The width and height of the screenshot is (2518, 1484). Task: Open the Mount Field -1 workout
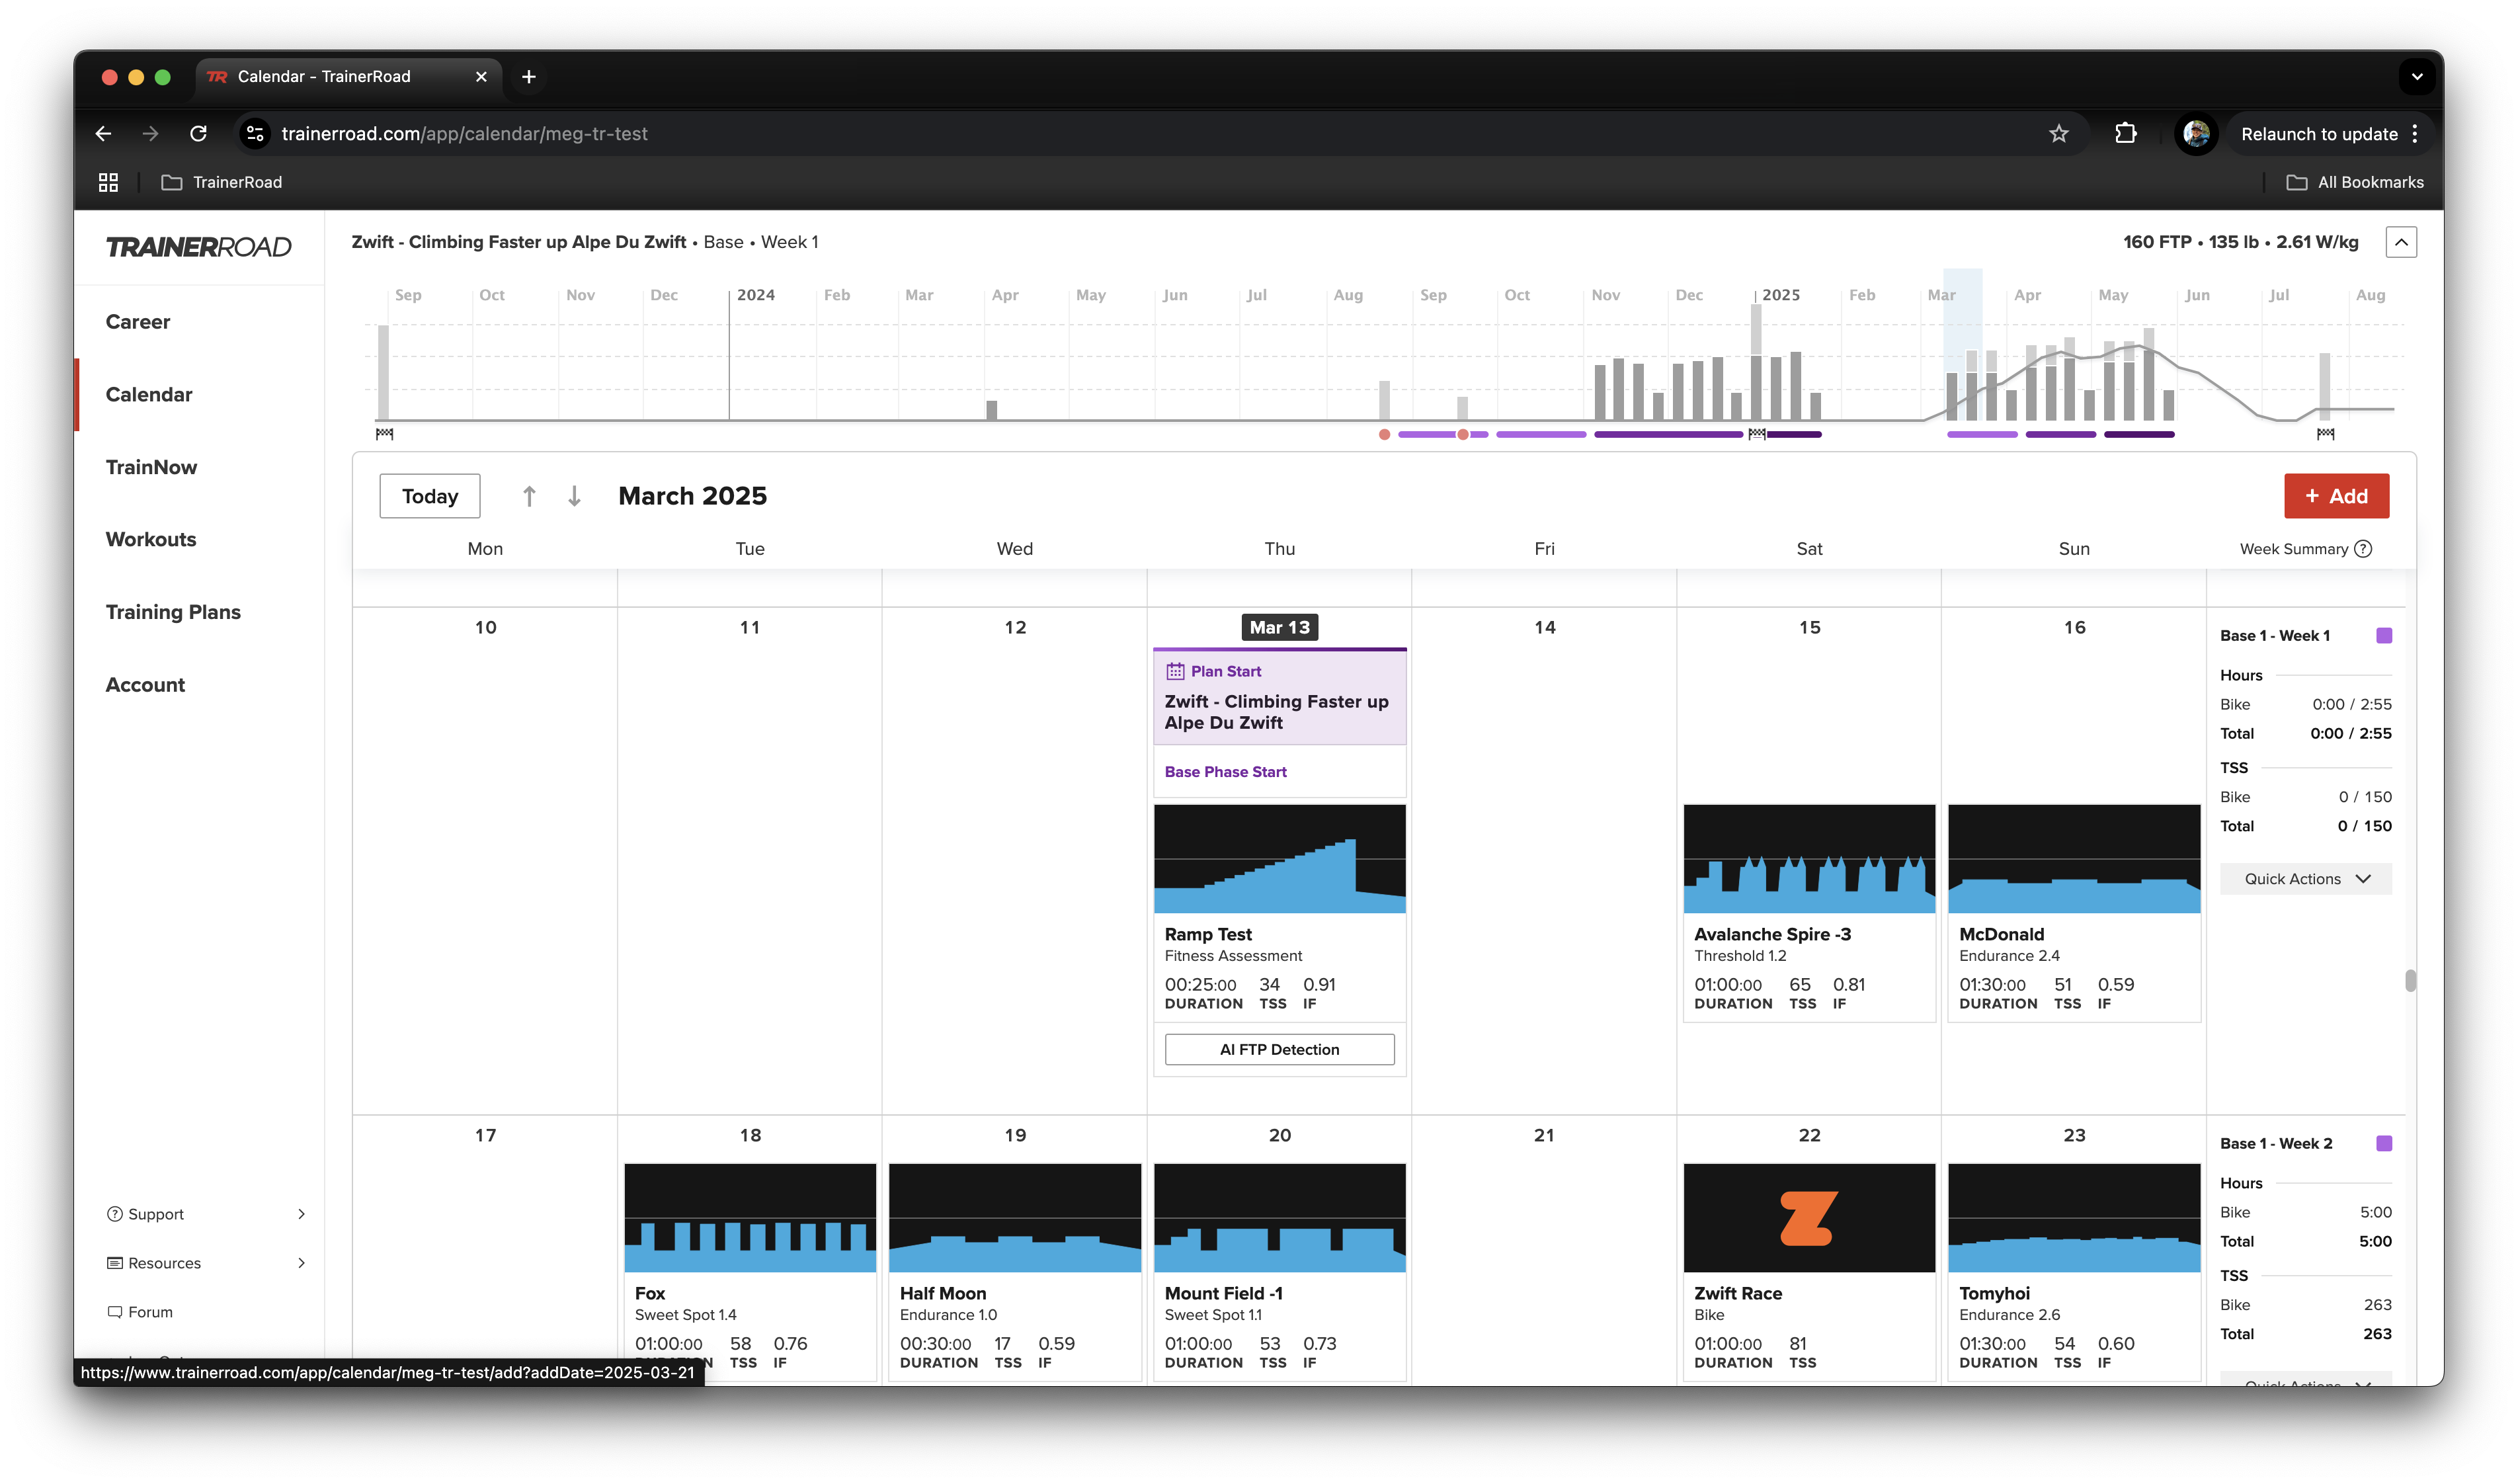tap(1278, 1272)
